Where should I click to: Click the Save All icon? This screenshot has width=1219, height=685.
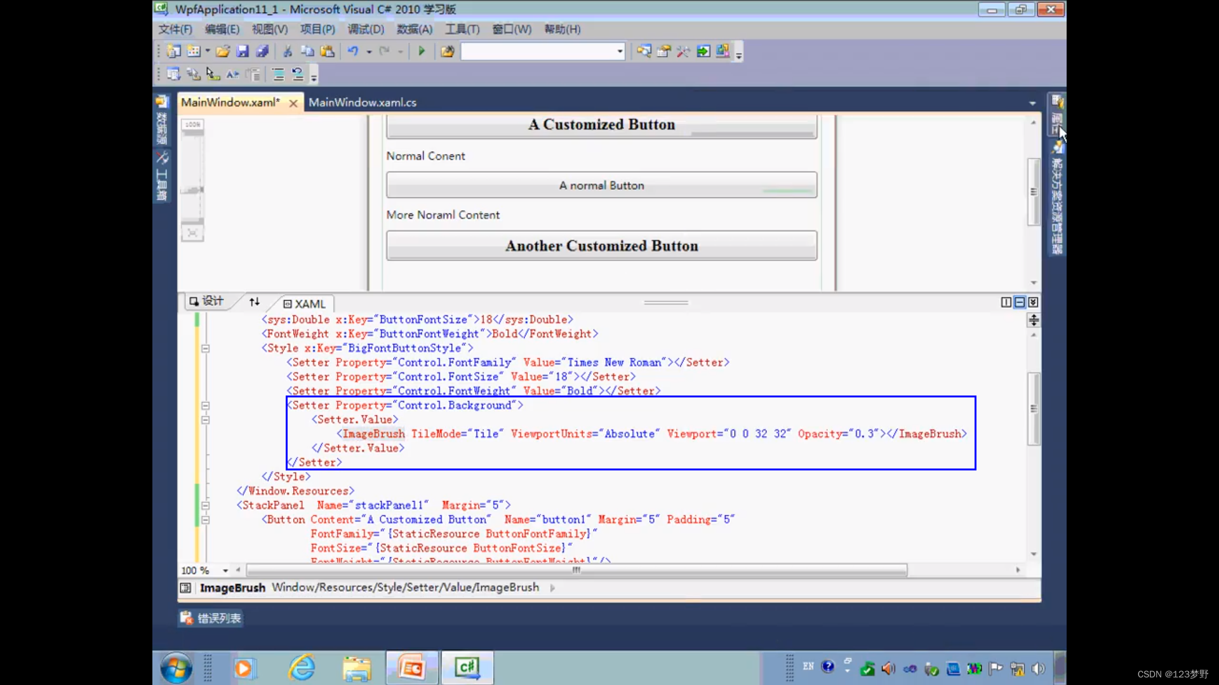(x=262, y=51)
